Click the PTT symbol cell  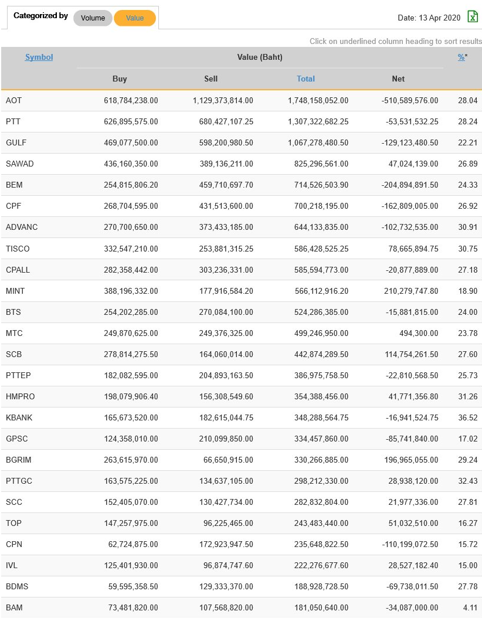tap(13, 121)
